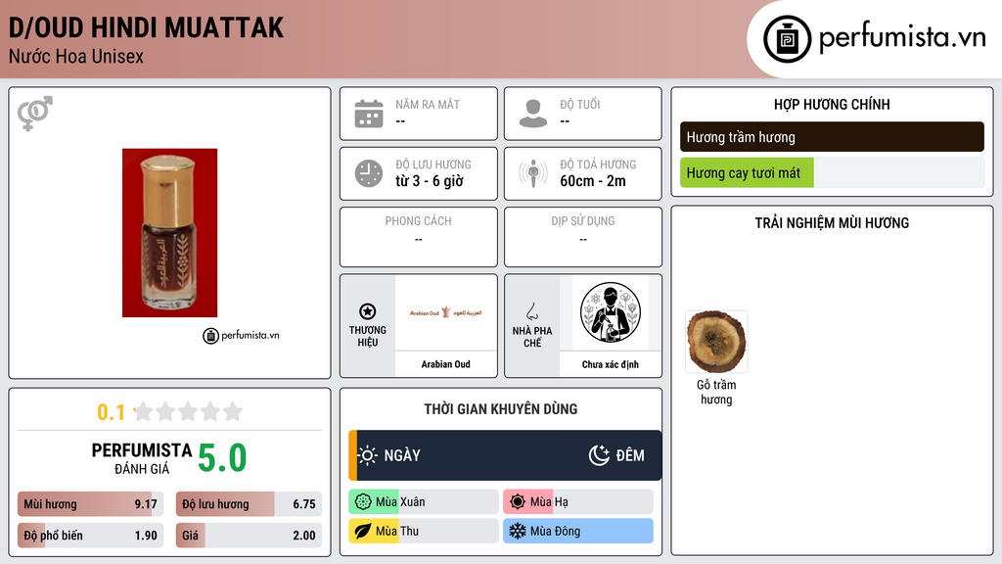Click the Năm ra mắt label
This screenshot has height=564, width=1002.
point(428,104)
